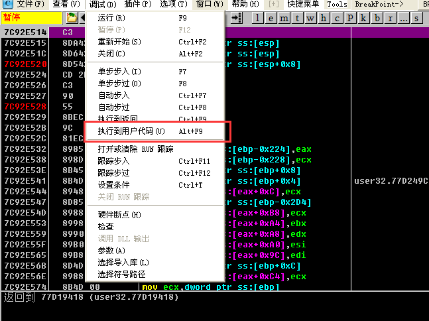The image size is (429, 321).
Task: Click the 调试(D) menu title
Action: click(x=103, y=4)
